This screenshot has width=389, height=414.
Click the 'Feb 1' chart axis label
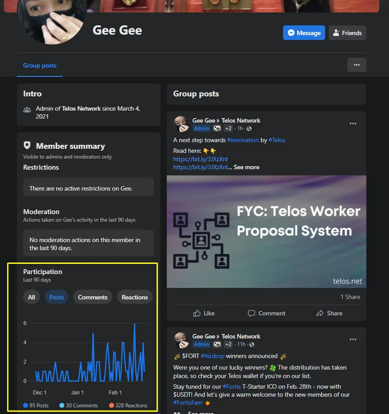[115, 393]
